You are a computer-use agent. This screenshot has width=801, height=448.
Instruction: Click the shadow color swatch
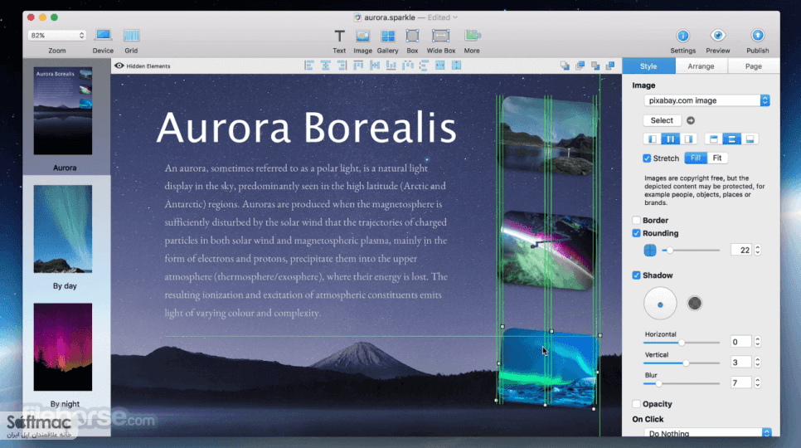[x=694, y=304]
